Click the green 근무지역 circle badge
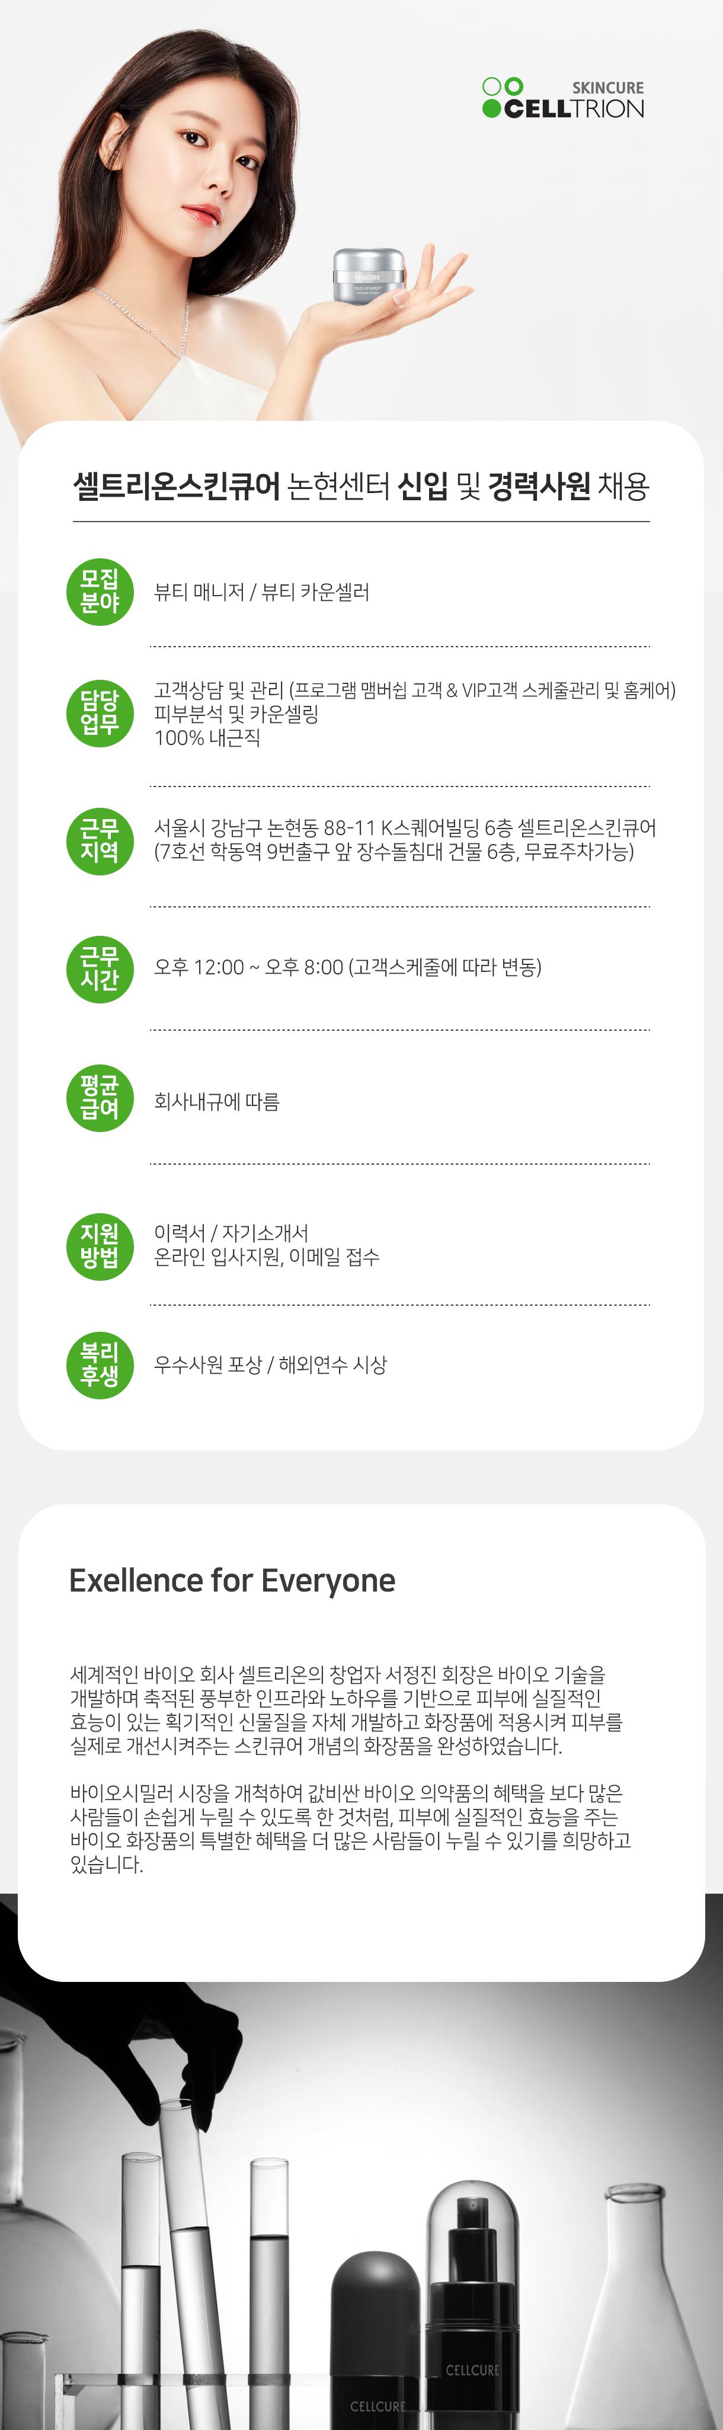The image size is (723, 2430). click(99, 842)
